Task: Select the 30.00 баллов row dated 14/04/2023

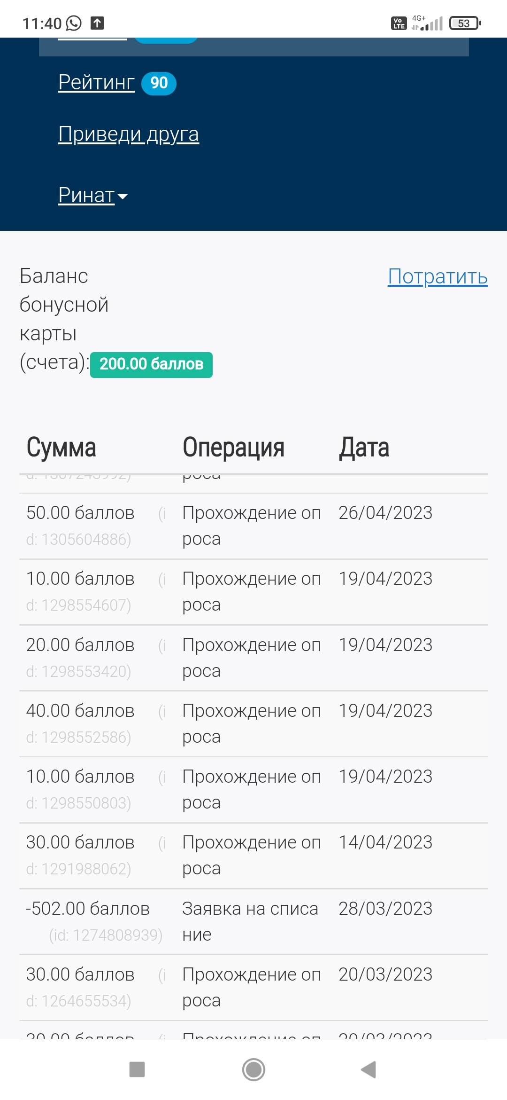Action: (x=253, y=856)
